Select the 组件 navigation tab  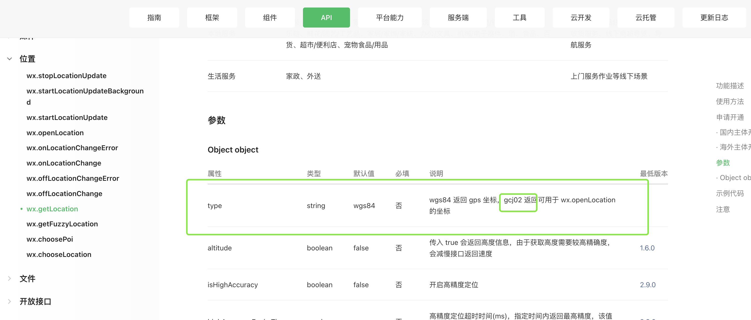pyautogui.click(x=270, y=18)
